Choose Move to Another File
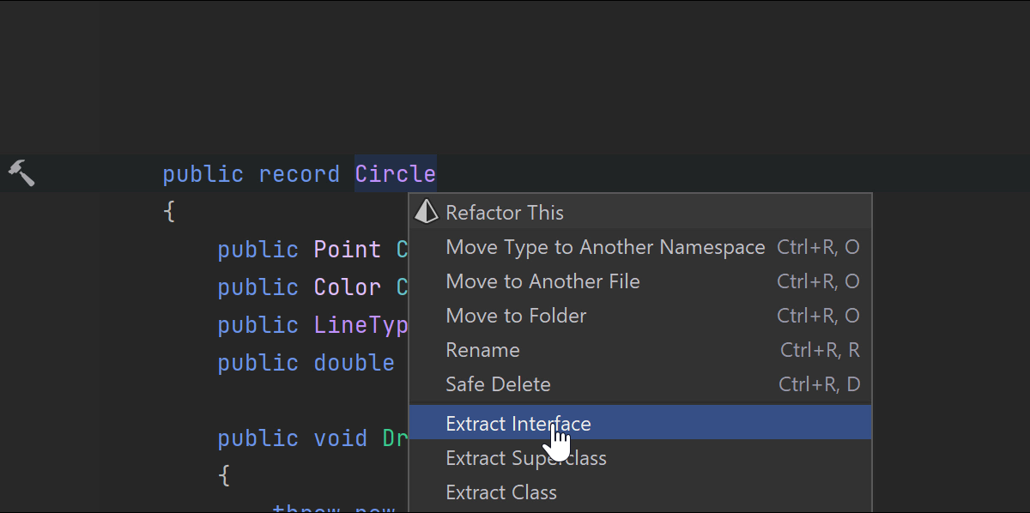 (x=542, y=281)
